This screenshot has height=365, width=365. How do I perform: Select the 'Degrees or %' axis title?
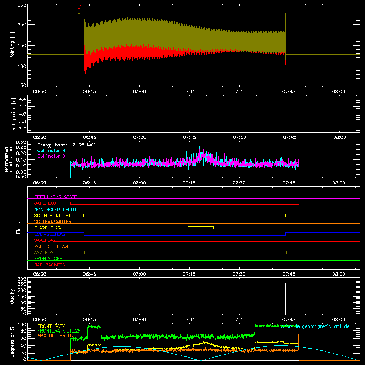pyautogui.click(x=12, y=342)
